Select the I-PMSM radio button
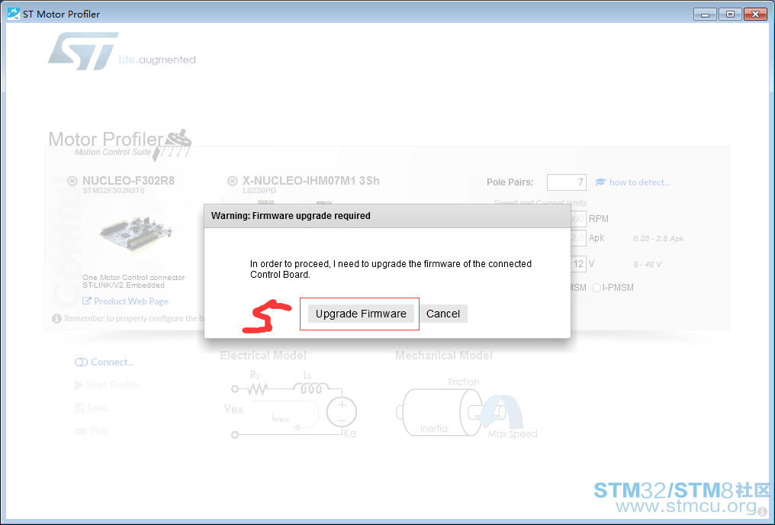775x525 pixels. pos(597,288)
